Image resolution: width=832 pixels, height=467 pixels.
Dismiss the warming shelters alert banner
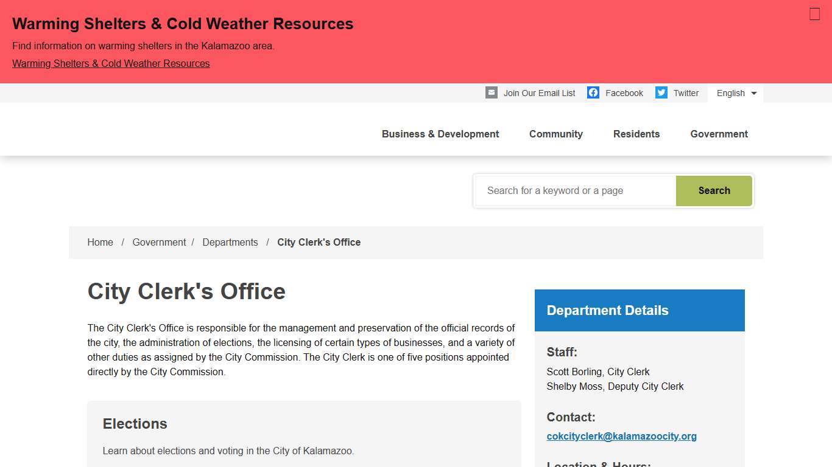coord(814,14)
